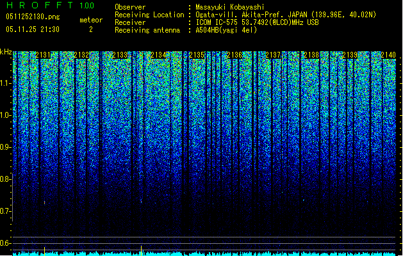Viewport: 403px width, 256px height.
Task: Click the 2138 time marker
Action: pyautogui.click(x=311, y=55)
